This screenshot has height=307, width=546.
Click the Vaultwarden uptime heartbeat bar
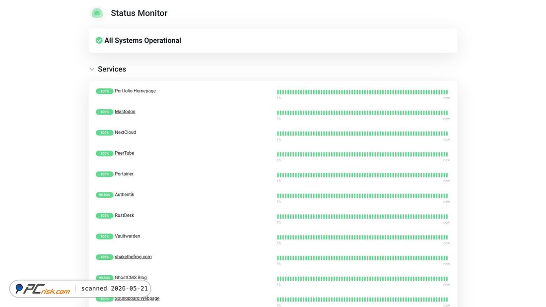(x=362, y=238)
